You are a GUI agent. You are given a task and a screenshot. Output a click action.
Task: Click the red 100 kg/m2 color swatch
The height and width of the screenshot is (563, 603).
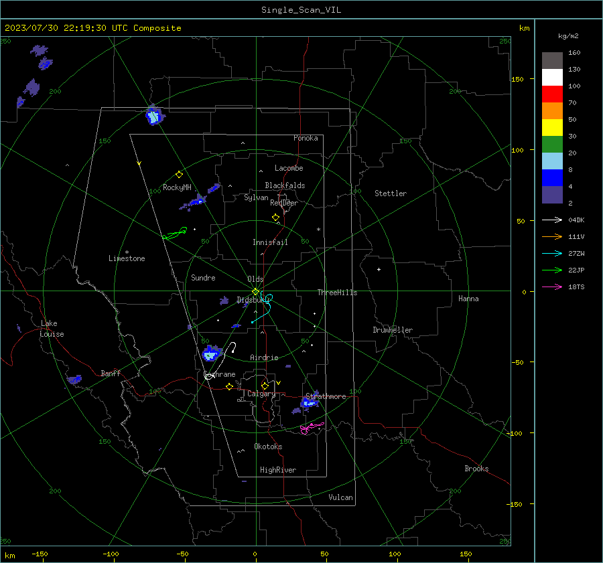click(552, 94)
